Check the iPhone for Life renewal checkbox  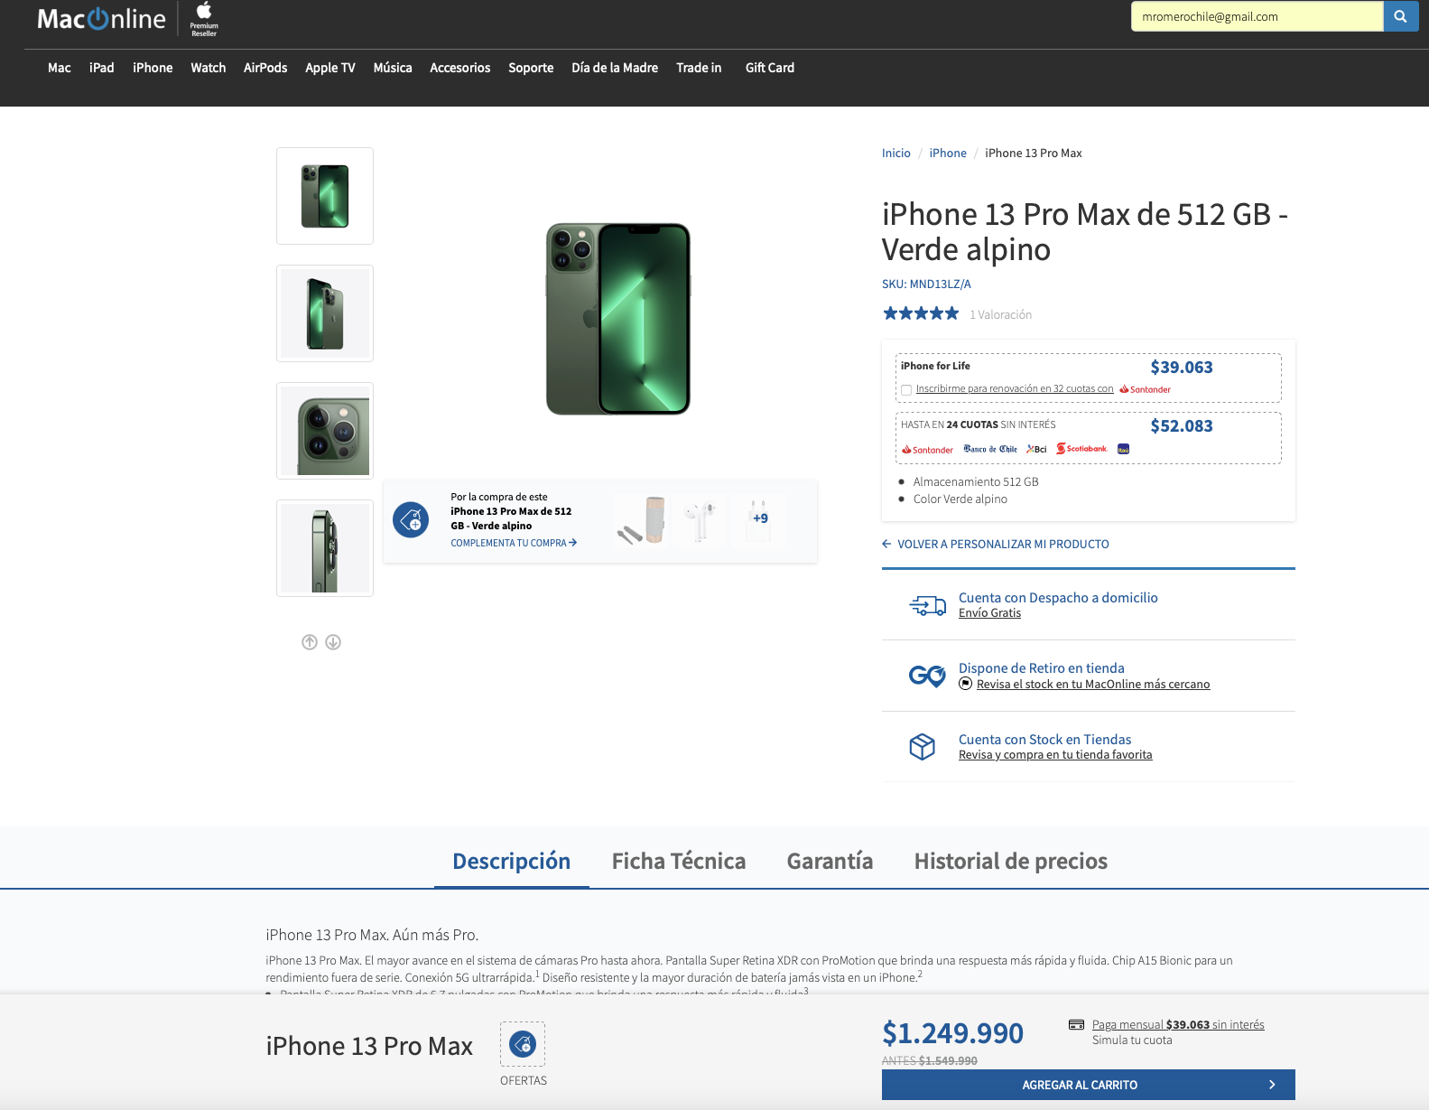(x=906, y=390)
